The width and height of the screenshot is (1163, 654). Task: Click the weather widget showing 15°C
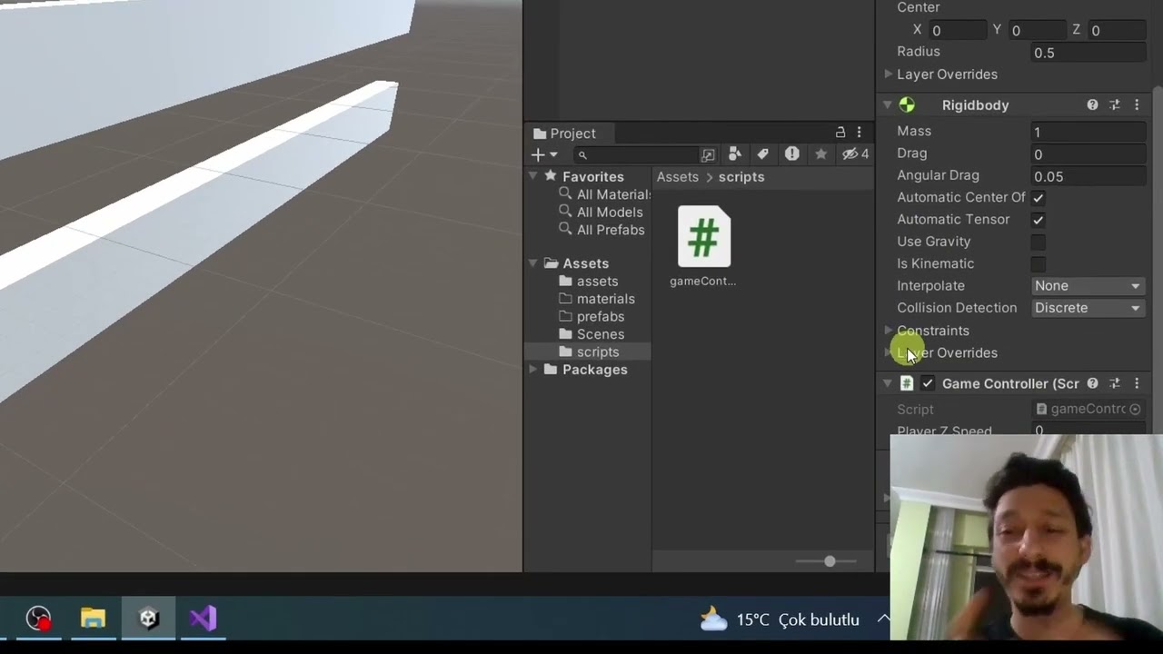tap(780, 619)
